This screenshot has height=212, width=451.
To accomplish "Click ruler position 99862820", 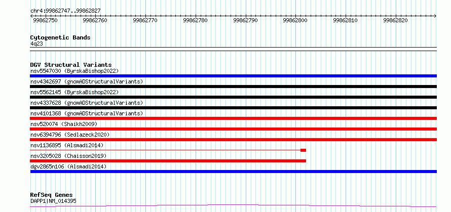I will [395, 20].
